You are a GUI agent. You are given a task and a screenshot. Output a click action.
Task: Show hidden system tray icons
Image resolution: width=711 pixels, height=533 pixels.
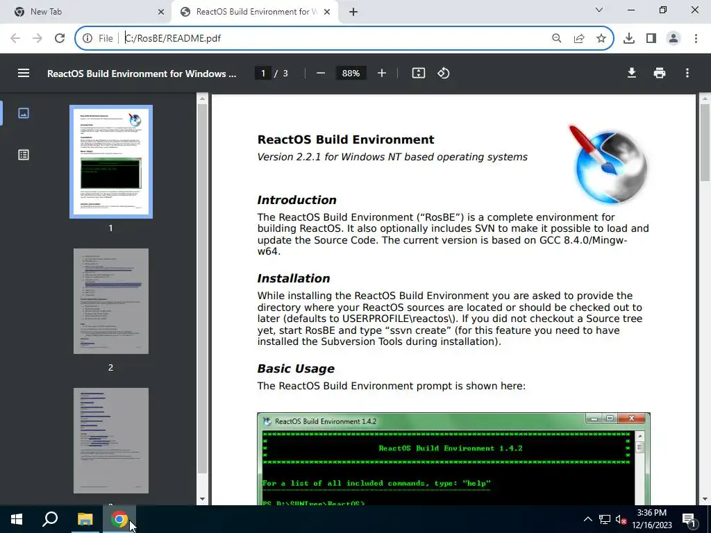(x=587, y=519)
